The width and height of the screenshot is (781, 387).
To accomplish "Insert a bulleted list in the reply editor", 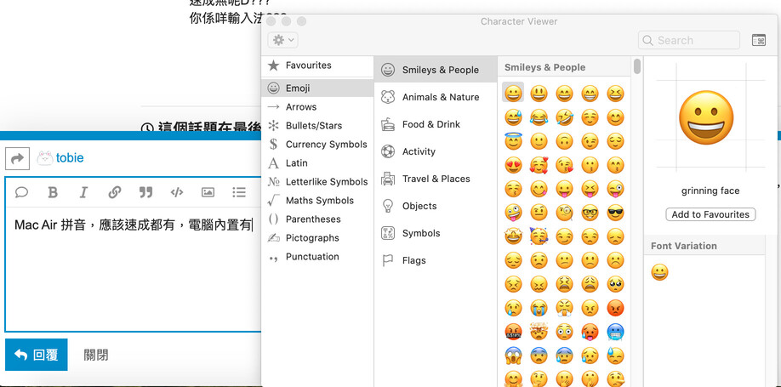I will click(239, 192).
